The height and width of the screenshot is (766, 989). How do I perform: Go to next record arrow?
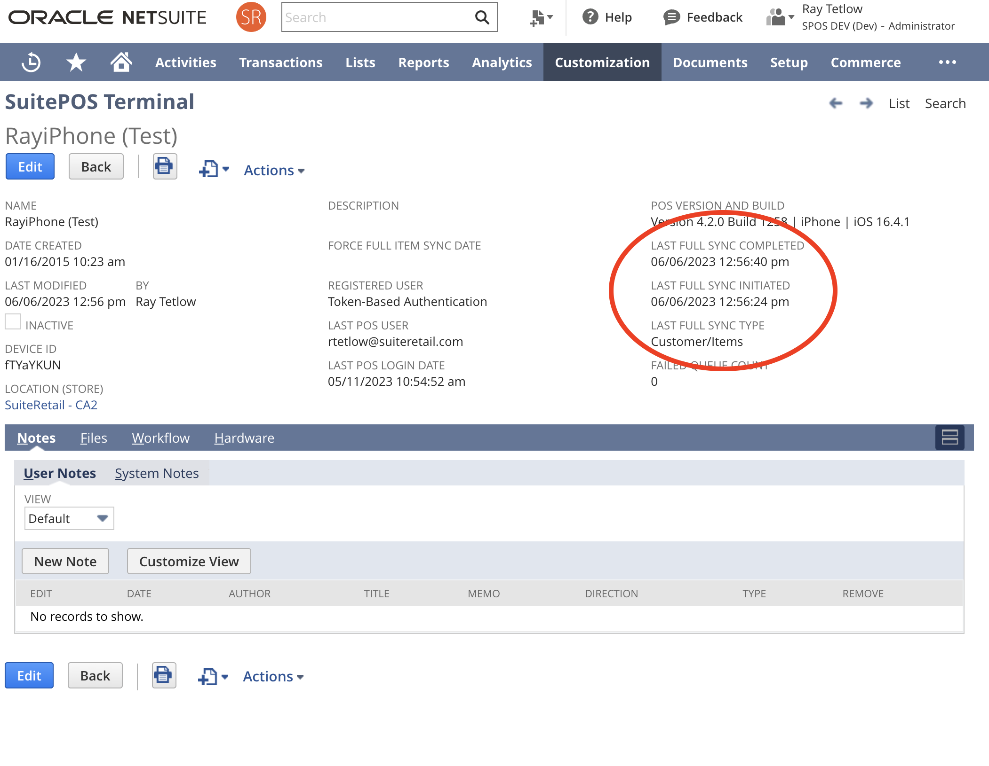click(x=866, y=103)
